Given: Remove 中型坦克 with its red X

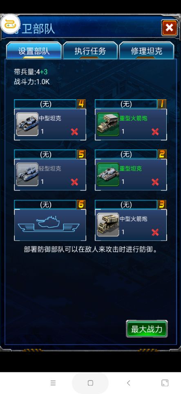Looking at the screenshot, I should coord(74,131).
